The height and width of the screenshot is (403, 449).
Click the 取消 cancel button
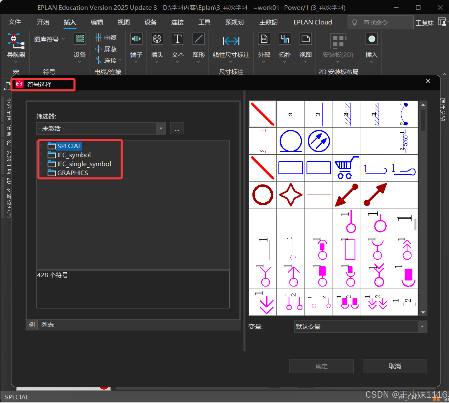395,366
